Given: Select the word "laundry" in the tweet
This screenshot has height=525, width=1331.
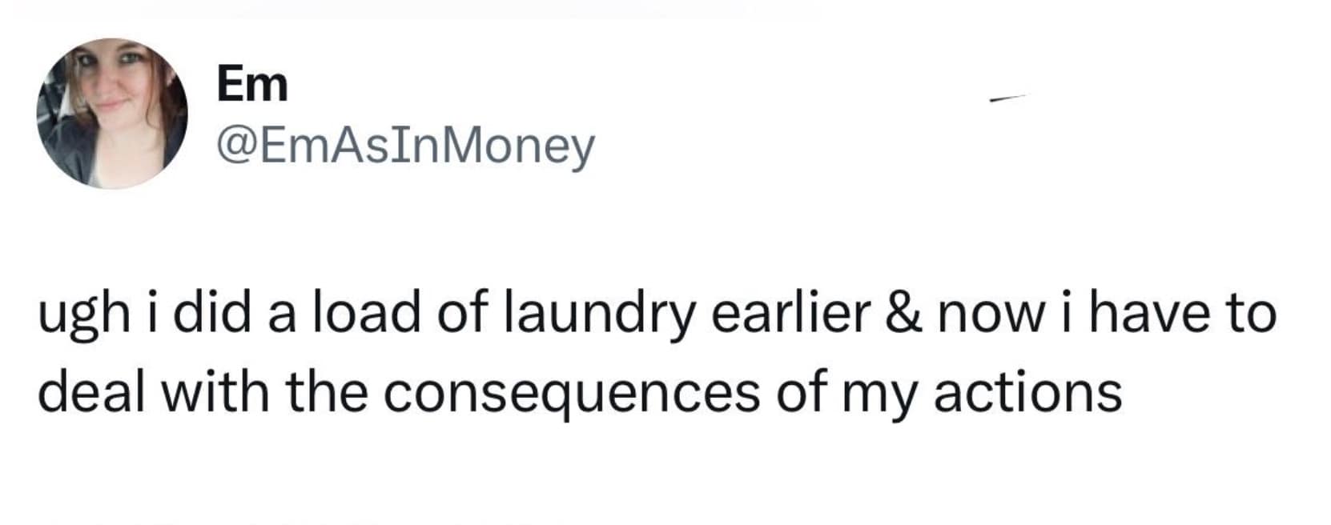Looking at the screenshot, I should [600, 314].
